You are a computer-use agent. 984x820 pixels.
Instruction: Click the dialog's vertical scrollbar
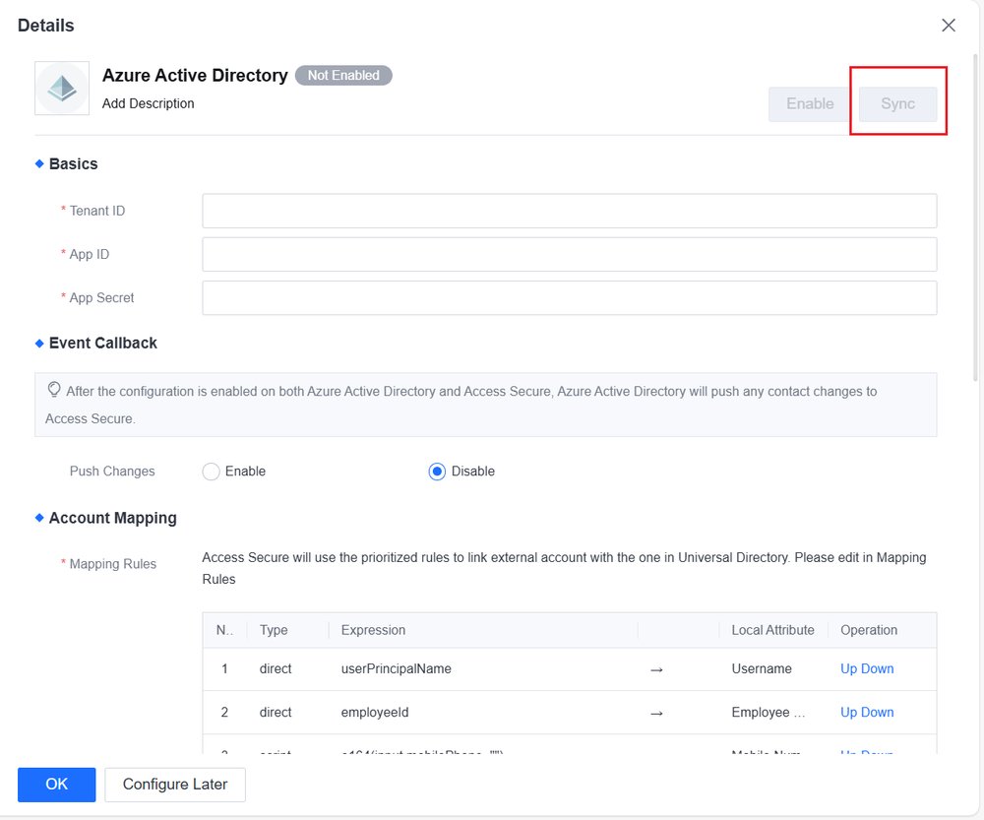(x=975, y=218)
